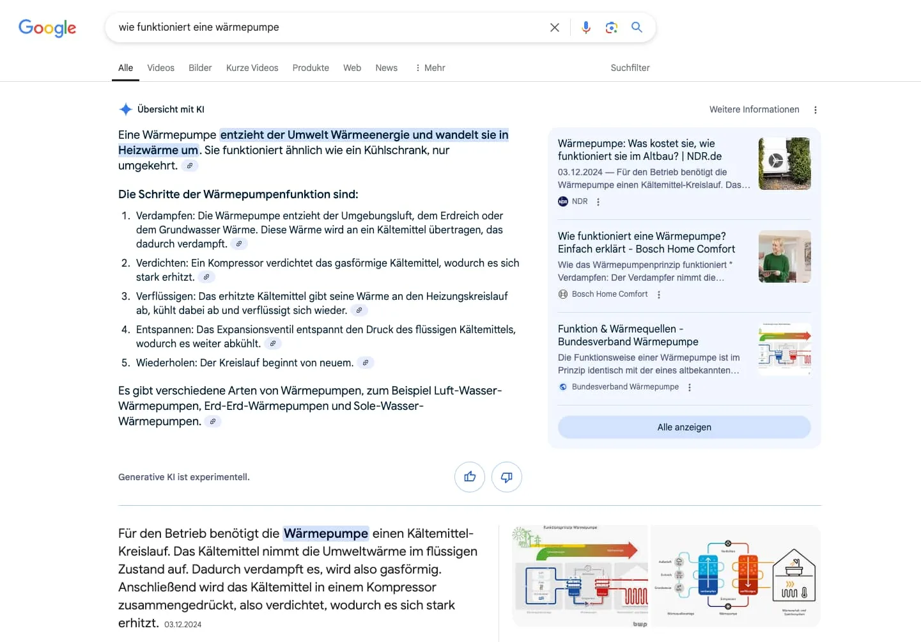Open the NDR heat pump photo thumbnail

(x=785, y=164)
